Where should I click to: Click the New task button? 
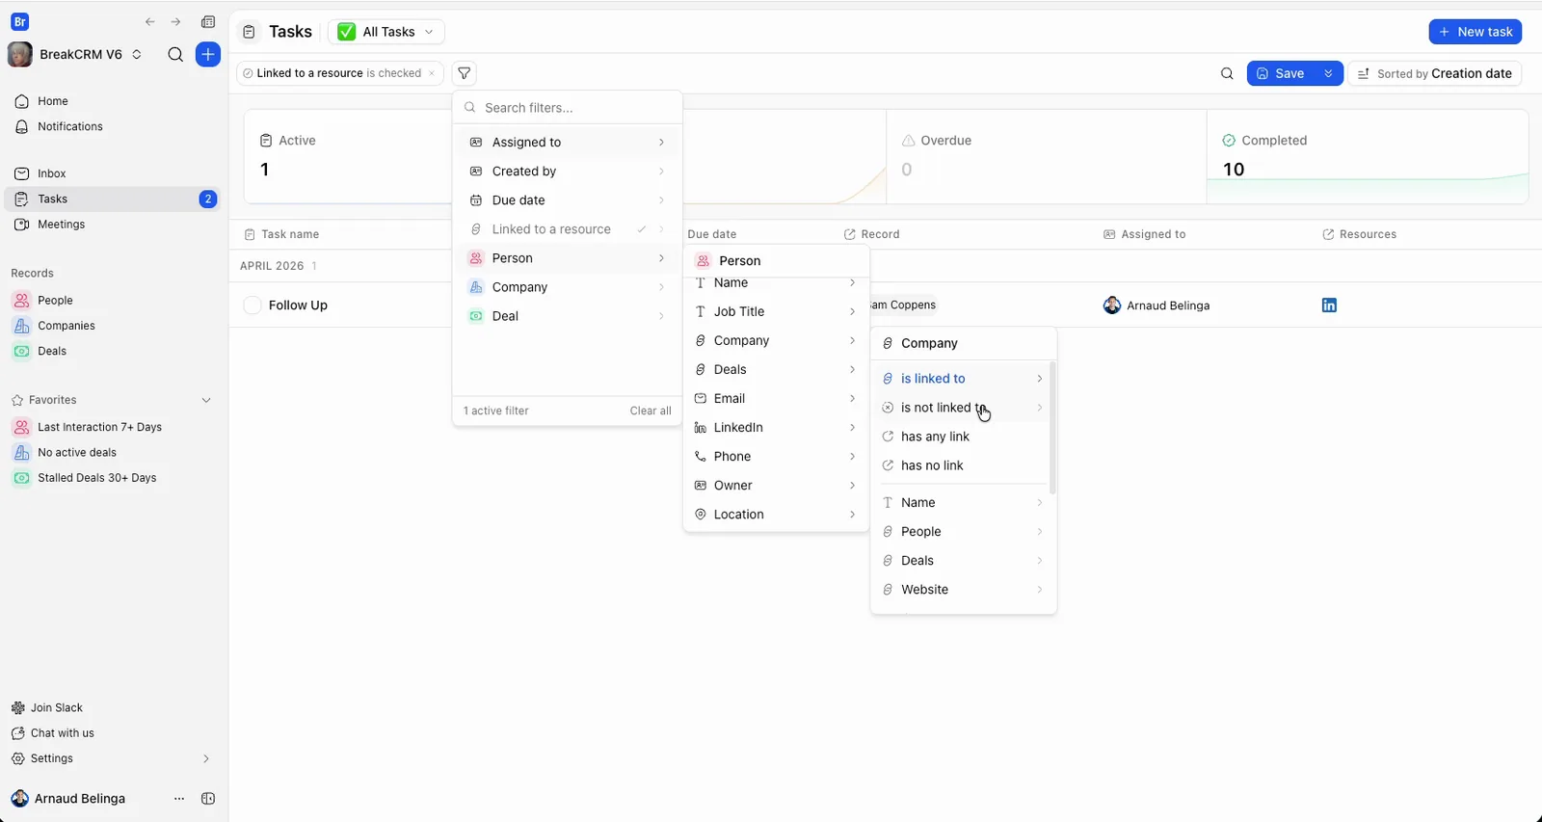tap(1475, 32)
